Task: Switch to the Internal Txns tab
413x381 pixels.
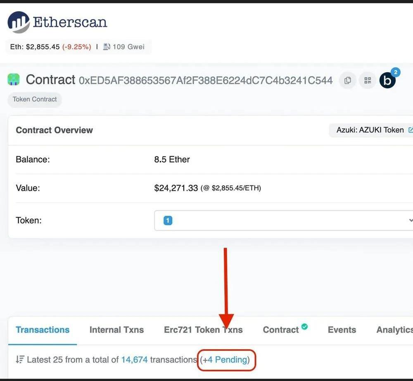Action: (116, 330)
